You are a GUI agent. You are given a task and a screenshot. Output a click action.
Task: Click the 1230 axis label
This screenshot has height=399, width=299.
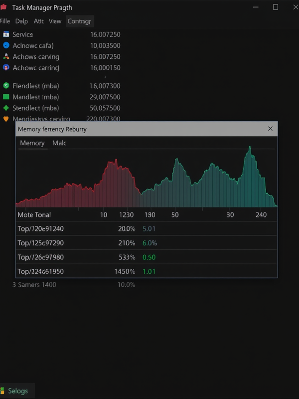pyautogui.click(x=127, y=215)
